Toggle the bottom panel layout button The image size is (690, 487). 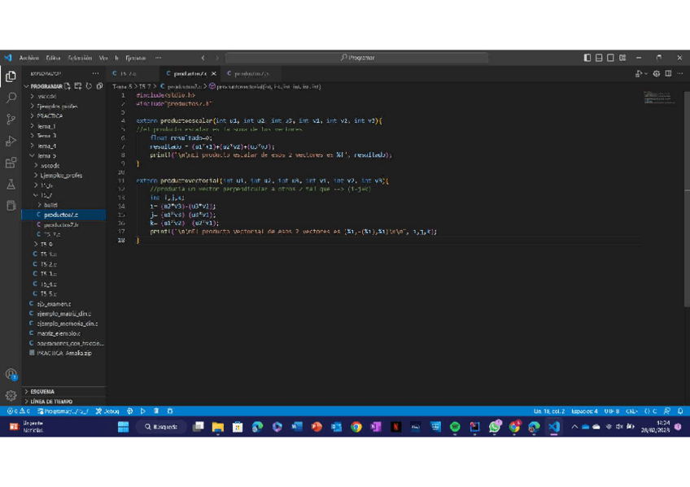click(599, 58)
